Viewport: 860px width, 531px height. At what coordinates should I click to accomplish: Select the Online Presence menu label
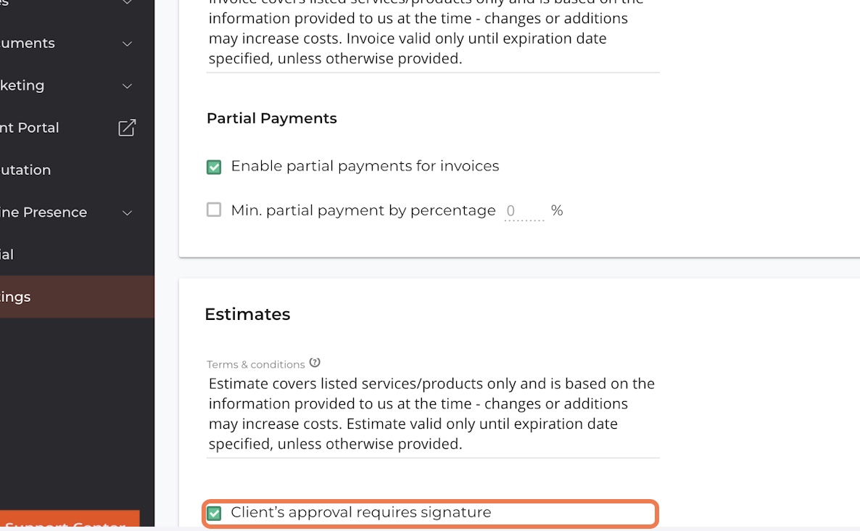tap(44, 213)
